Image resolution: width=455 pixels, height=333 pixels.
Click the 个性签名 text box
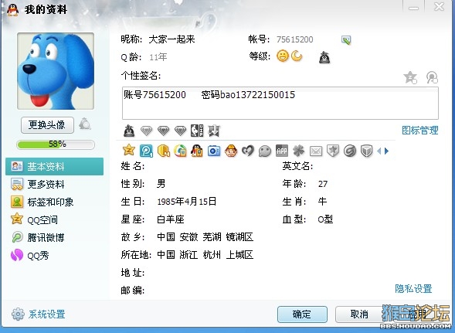point(280,103)
